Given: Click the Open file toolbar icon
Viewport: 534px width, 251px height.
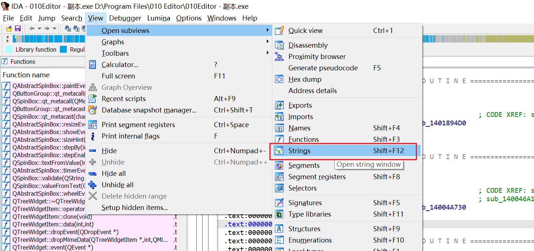Looking at the screenshot, I should pyautogui.click(x=9, y=29).
